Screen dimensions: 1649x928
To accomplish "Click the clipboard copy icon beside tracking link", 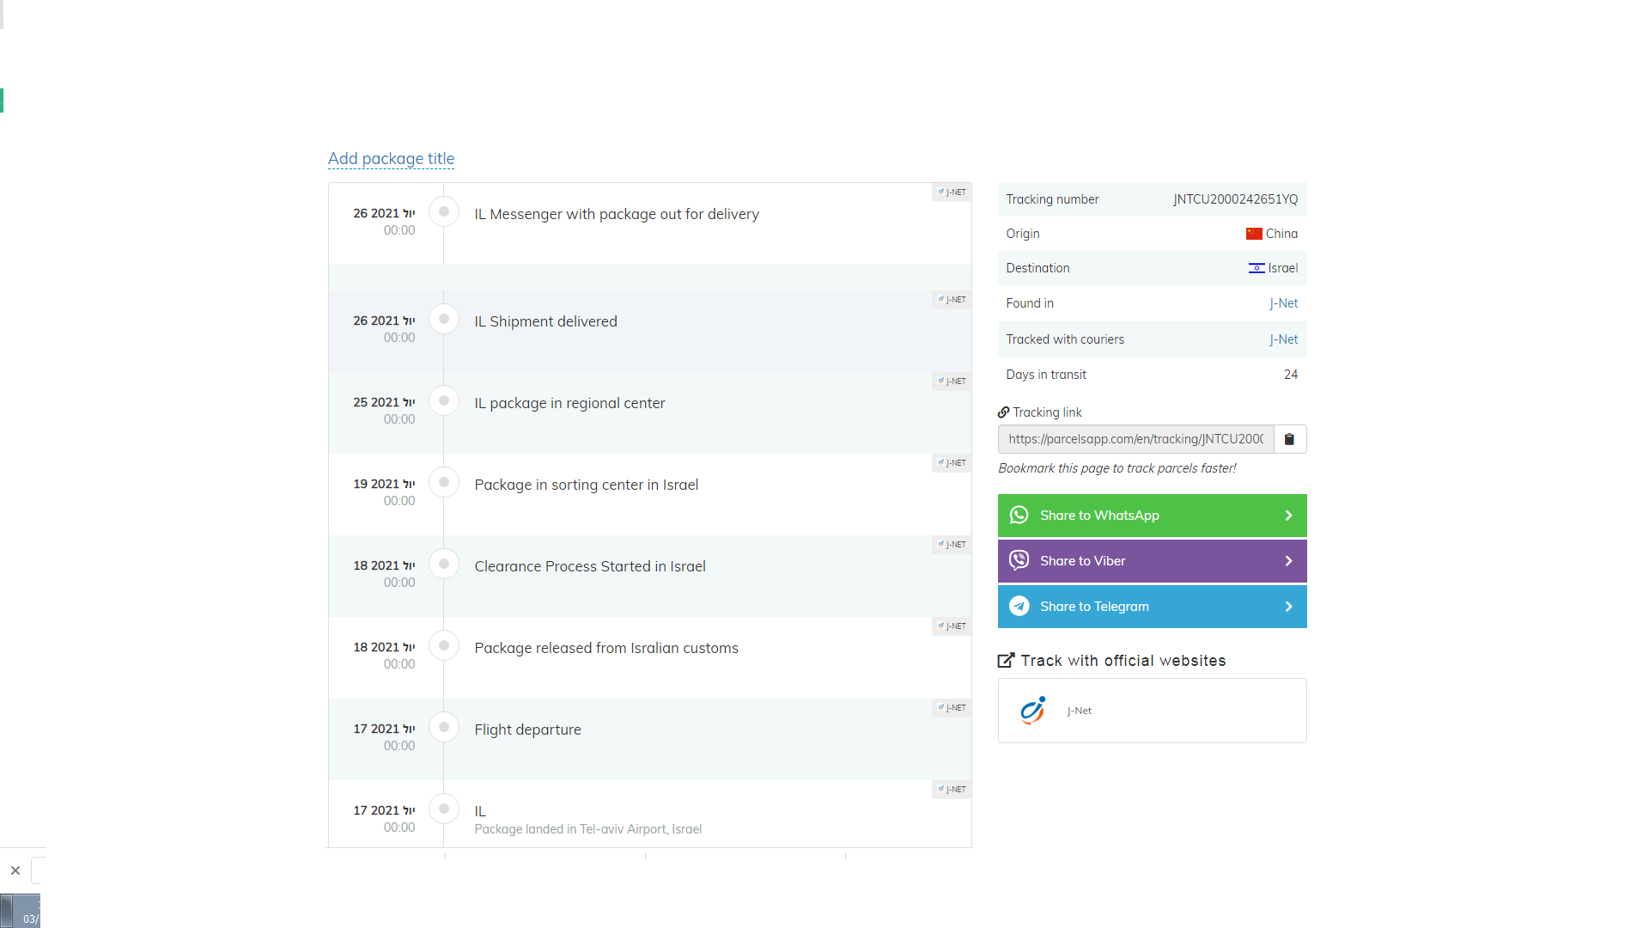I will (x=1289, y=439).
